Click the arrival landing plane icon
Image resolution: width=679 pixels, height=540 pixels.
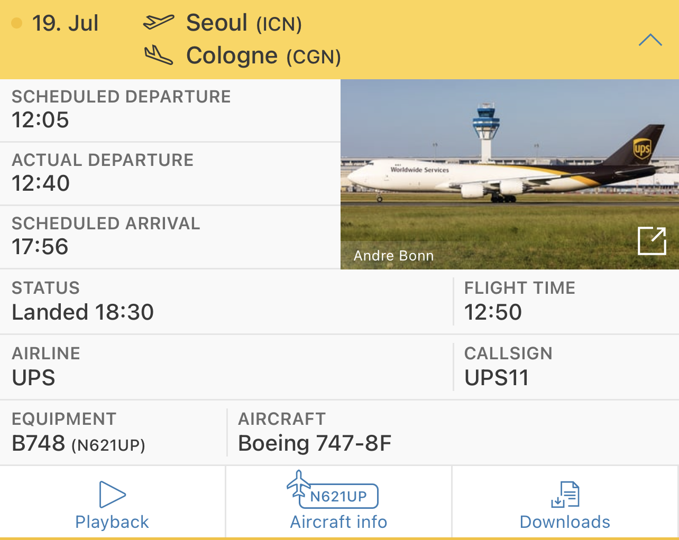158,55
